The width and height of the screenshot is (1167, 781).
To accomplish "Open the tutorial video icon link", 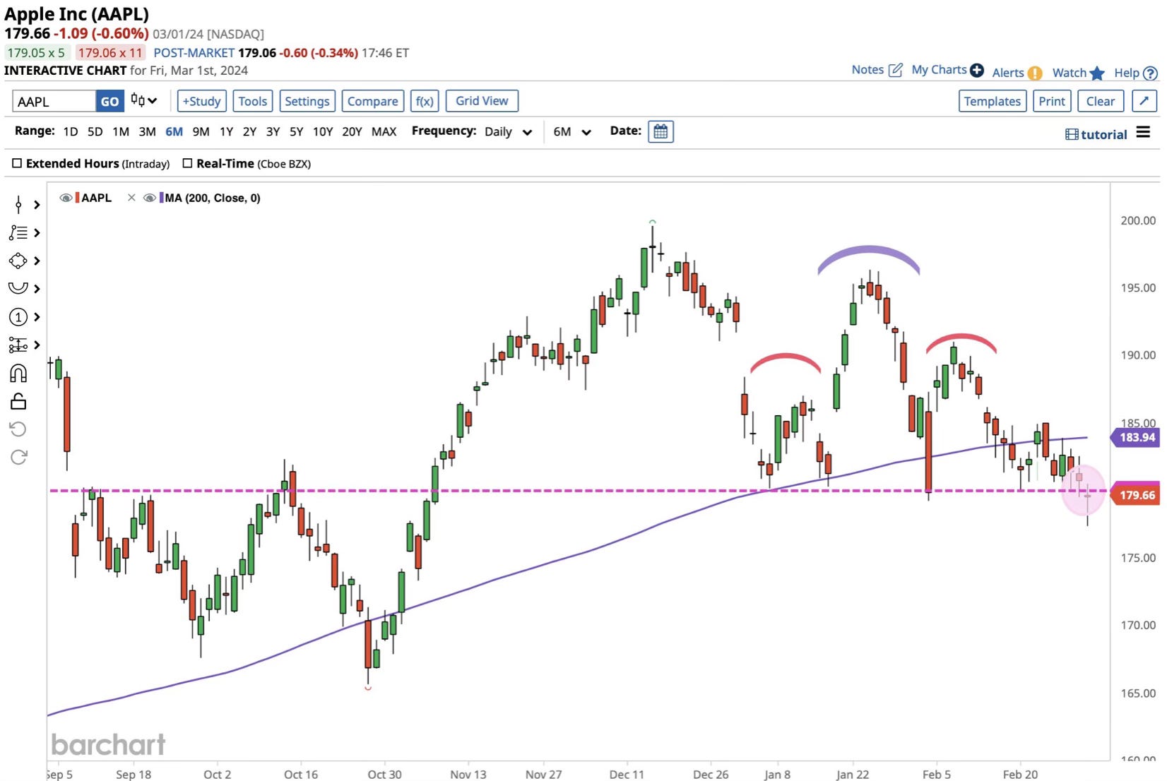I will pos(1072,135).
